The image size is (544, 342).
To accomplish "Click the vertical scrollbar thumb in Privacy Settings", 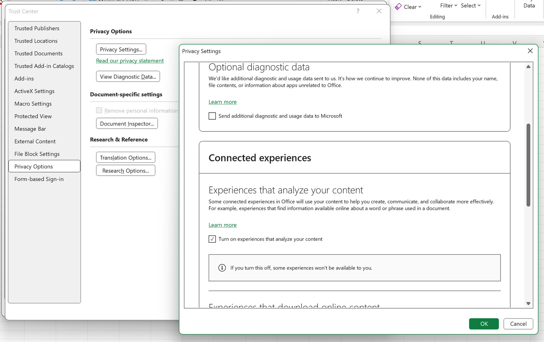I will tap(528, 165).
